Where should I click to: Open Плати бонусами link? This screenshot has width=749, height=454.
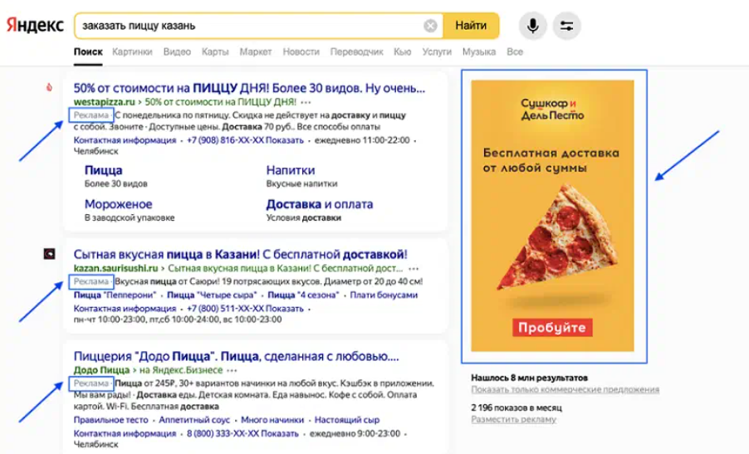pyautogui.click(x=384, y=295)
